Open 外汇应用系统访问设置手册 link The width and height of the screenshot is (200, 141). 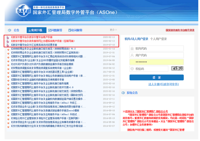pyautogui.click(x=34, y=45)
